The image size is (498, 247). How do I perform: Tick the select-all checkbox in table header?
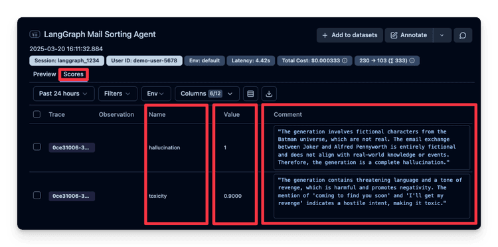click(x=37, y=115)
